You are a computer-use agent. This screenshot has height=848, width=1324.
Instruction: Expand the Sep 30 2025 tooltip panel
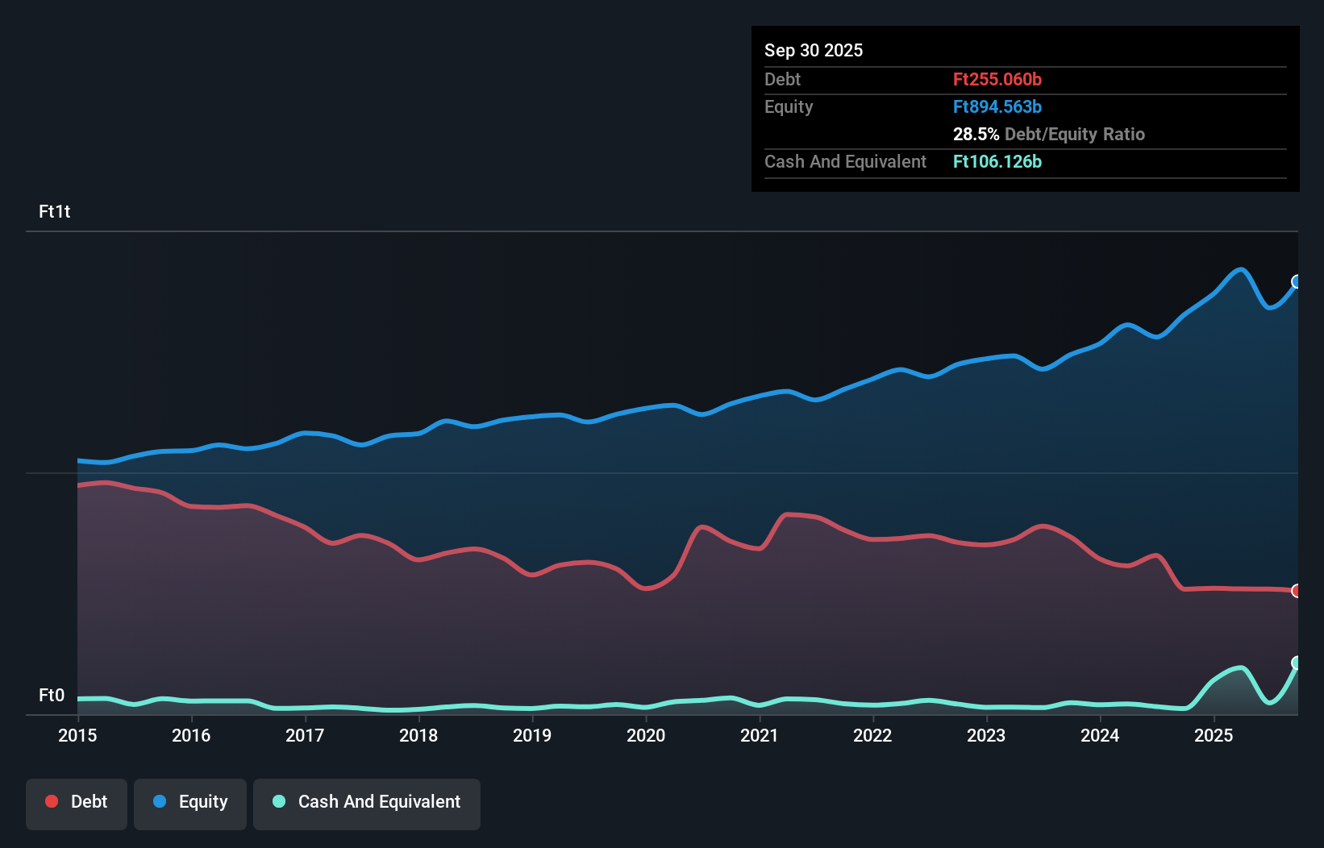coord(814,50)
